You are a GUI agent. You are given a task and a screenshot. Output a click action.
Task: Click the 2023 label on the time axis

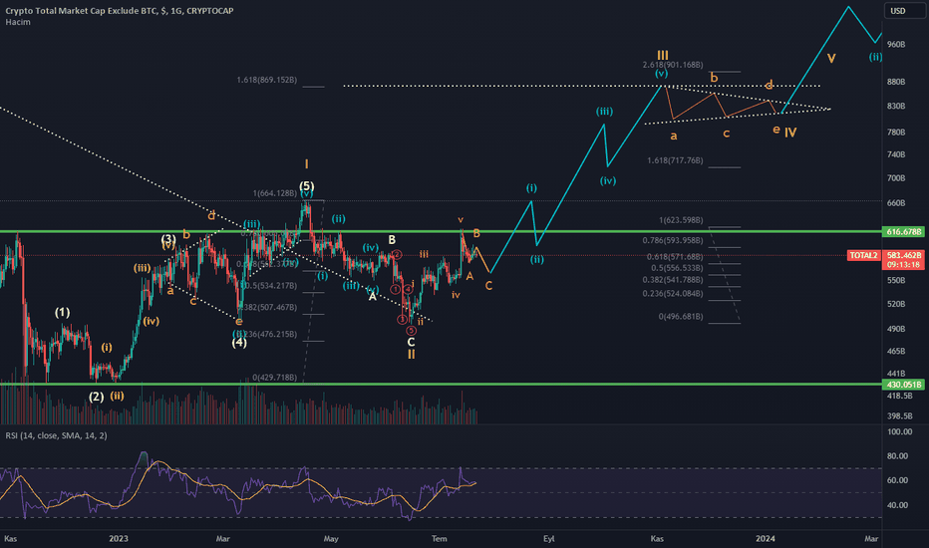point(119,538)
